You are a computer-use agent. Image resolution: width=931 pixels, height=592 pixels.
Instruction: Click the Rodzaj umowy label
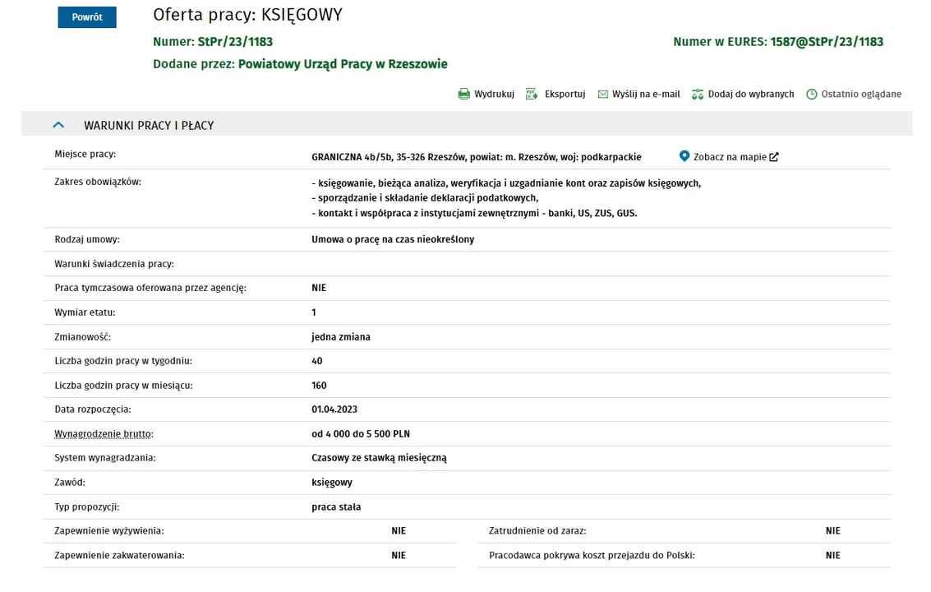(86, 239)
